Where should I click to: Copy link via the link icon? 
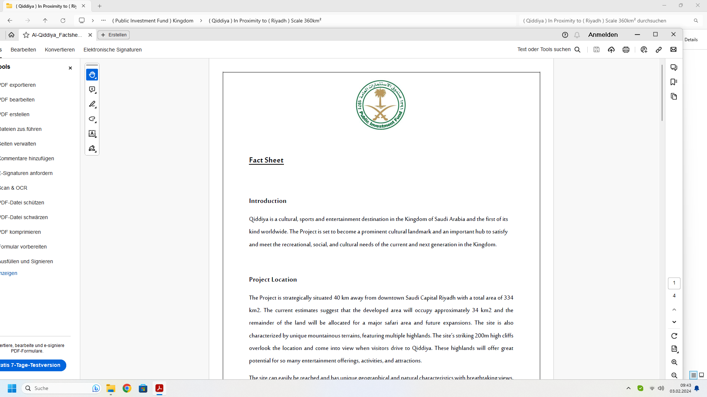(659, 50)
